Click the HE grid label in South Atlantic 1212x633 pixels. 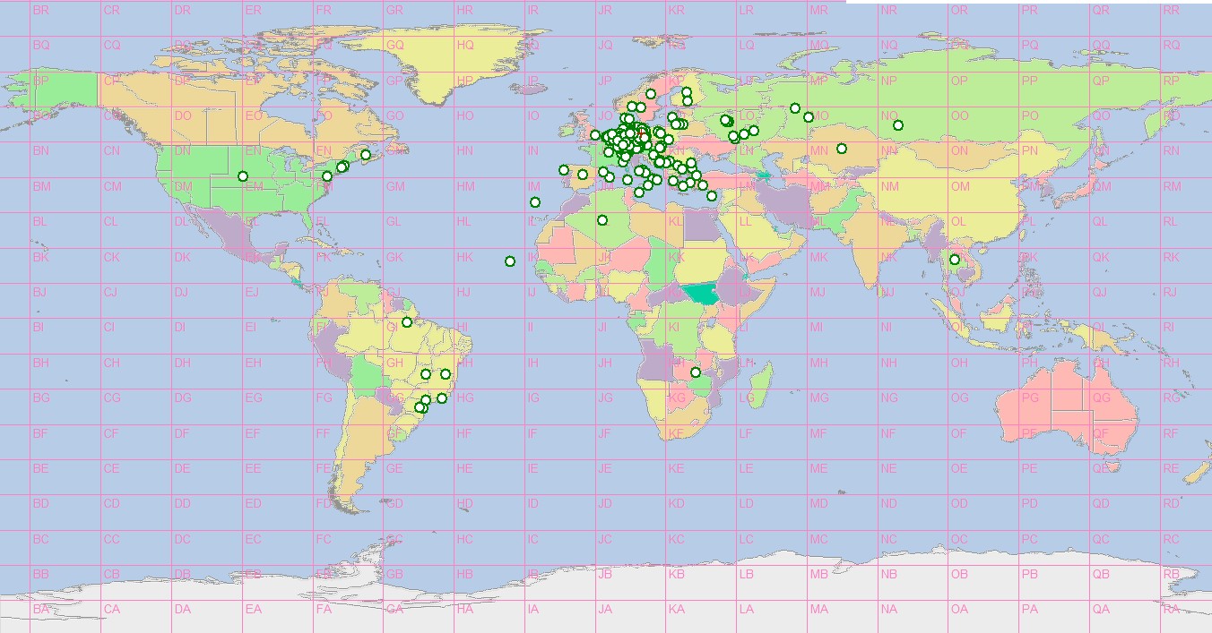click(464, 469)
